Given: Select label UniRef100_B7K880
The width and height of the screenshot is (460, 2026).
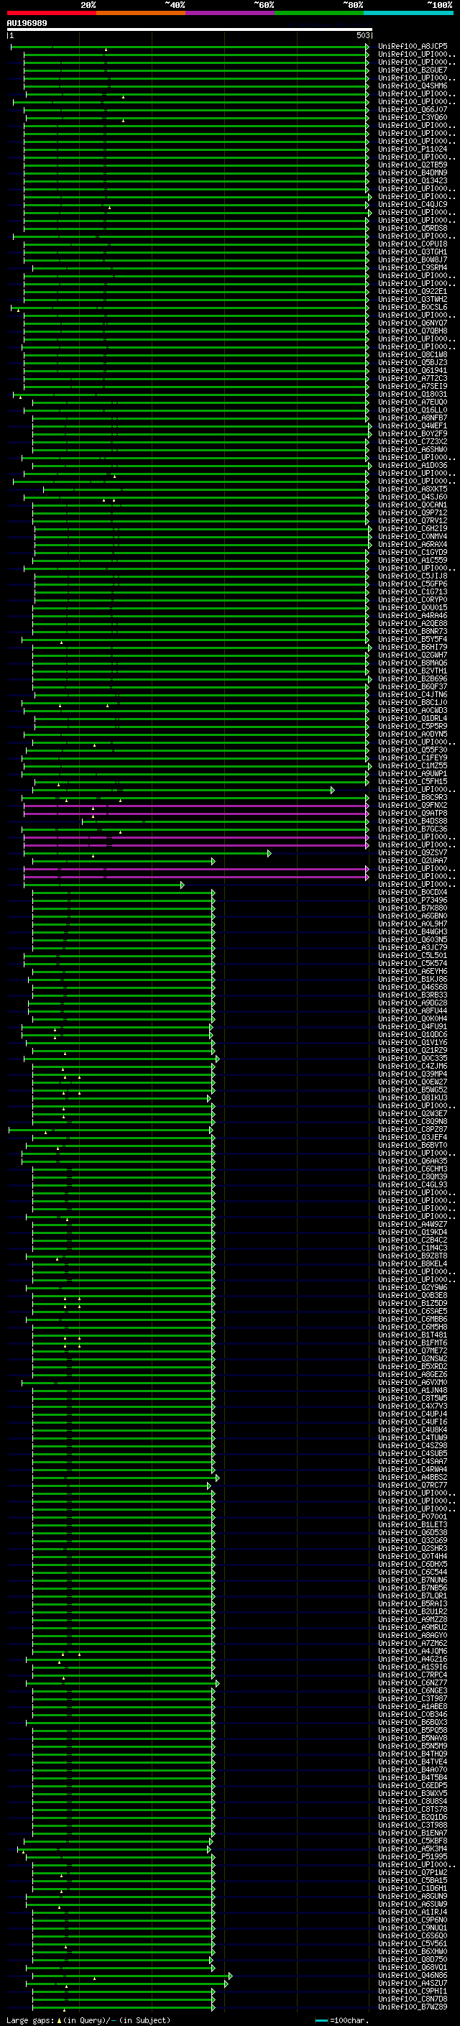Looking at the screenshot, I should click(413, 908).
